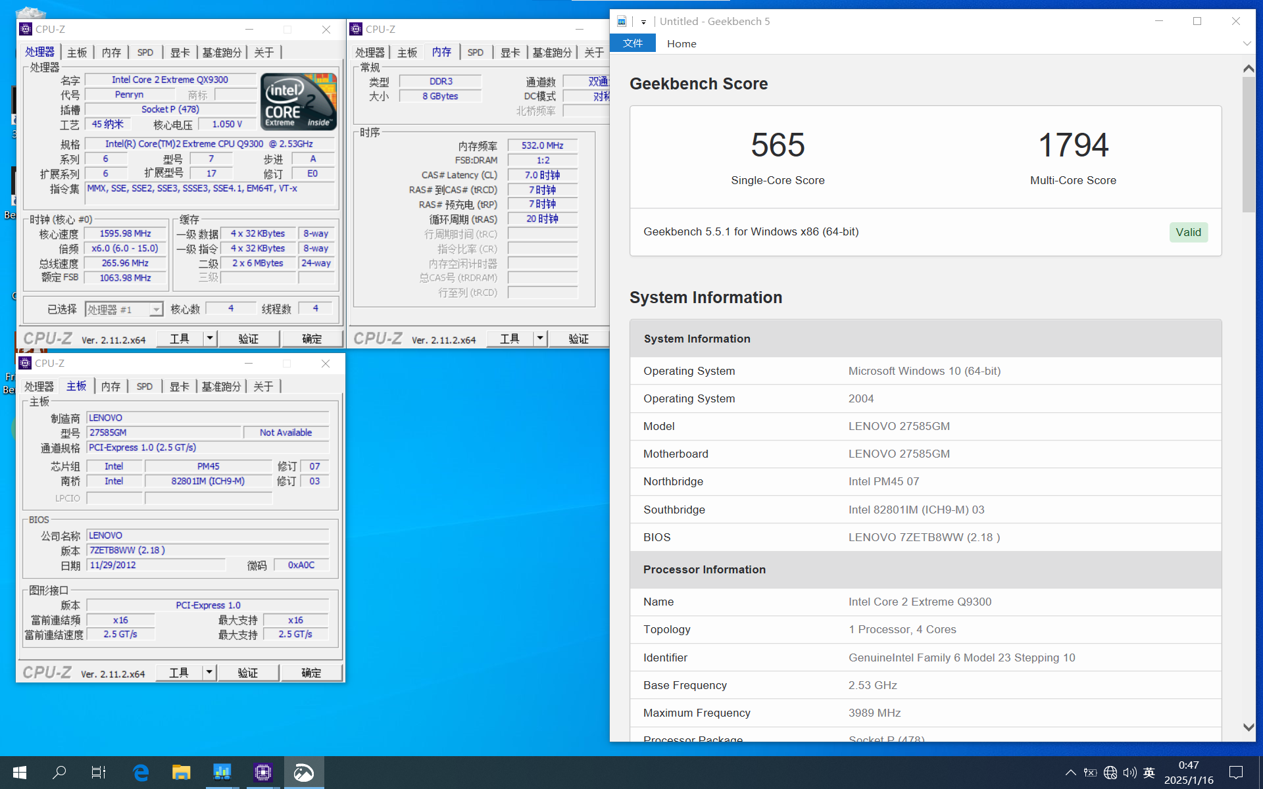Click 验证 button in middle CPU-Z window
1263x789 pixels.
coord(578,339)
